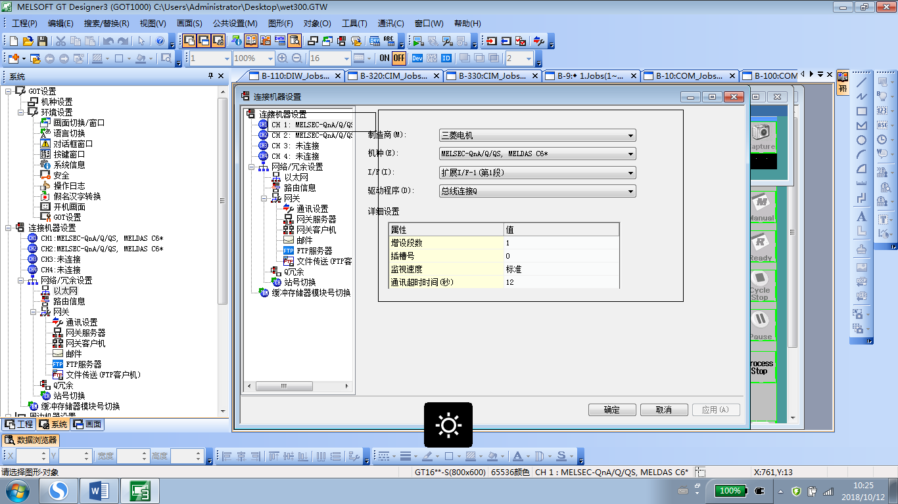Open an existing project with folder icon
The height and width of the screenshot is (504, 898).
pyautogui.click(x=28, y=41)
